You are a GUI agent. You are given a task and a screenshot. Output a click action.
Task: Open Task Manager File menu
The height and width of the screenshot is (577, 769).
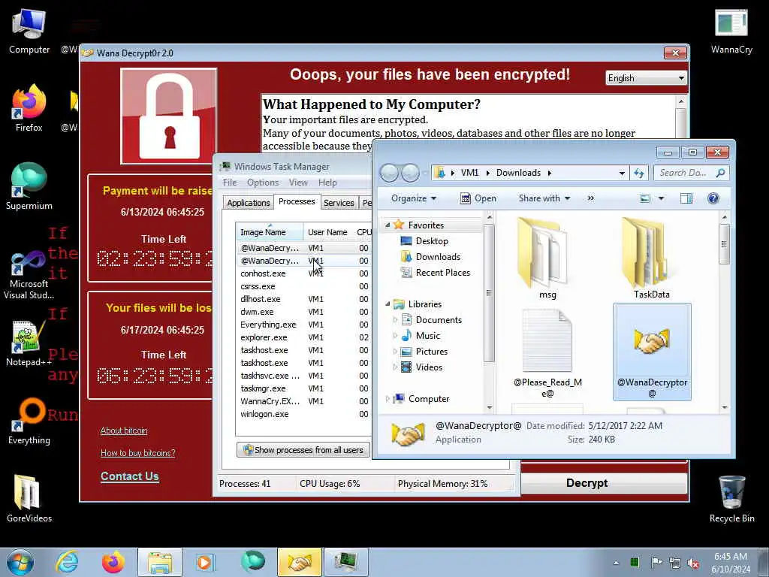(230, 183)
